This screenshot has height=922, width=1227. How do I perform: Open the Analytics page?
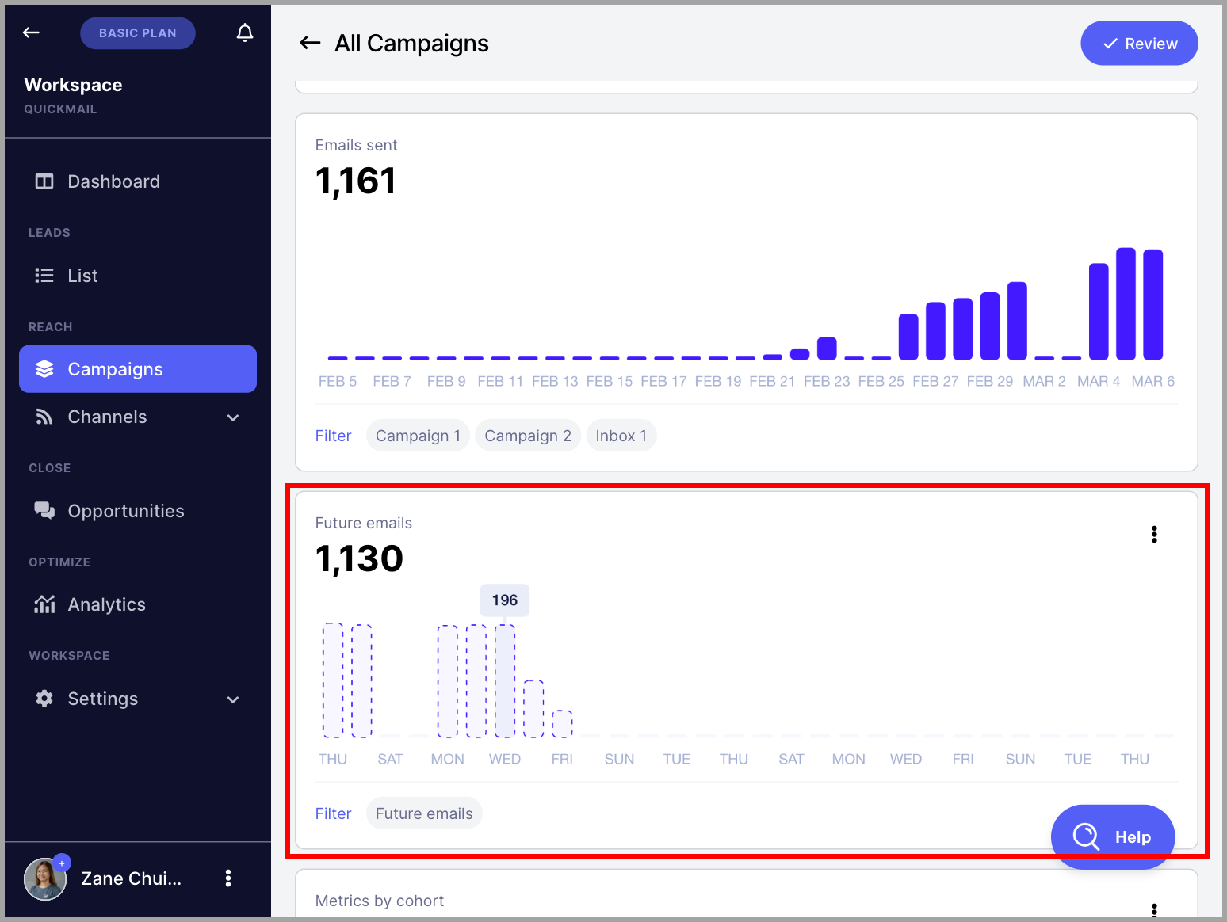[138, 604]
